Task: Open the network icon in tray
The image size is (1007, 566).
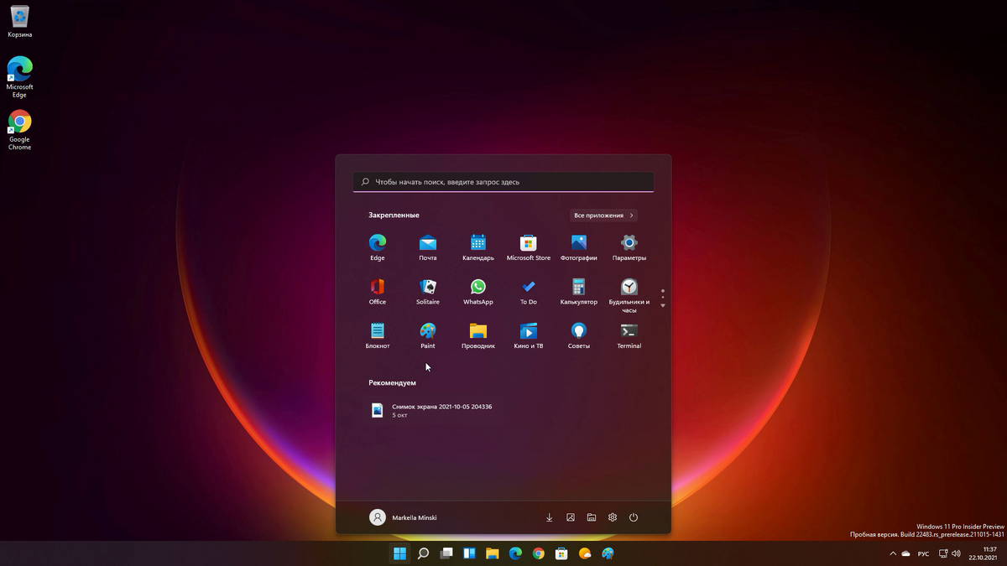Action: click(x=943, y=553)
